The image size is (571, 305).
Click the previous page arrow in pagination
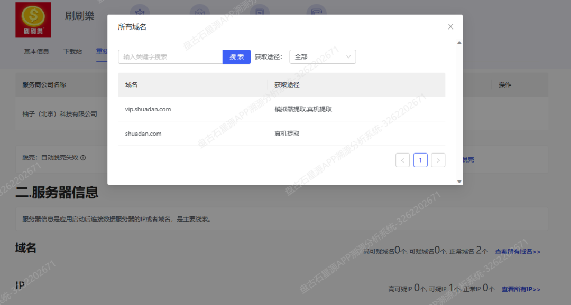click(x=402, y=160)
